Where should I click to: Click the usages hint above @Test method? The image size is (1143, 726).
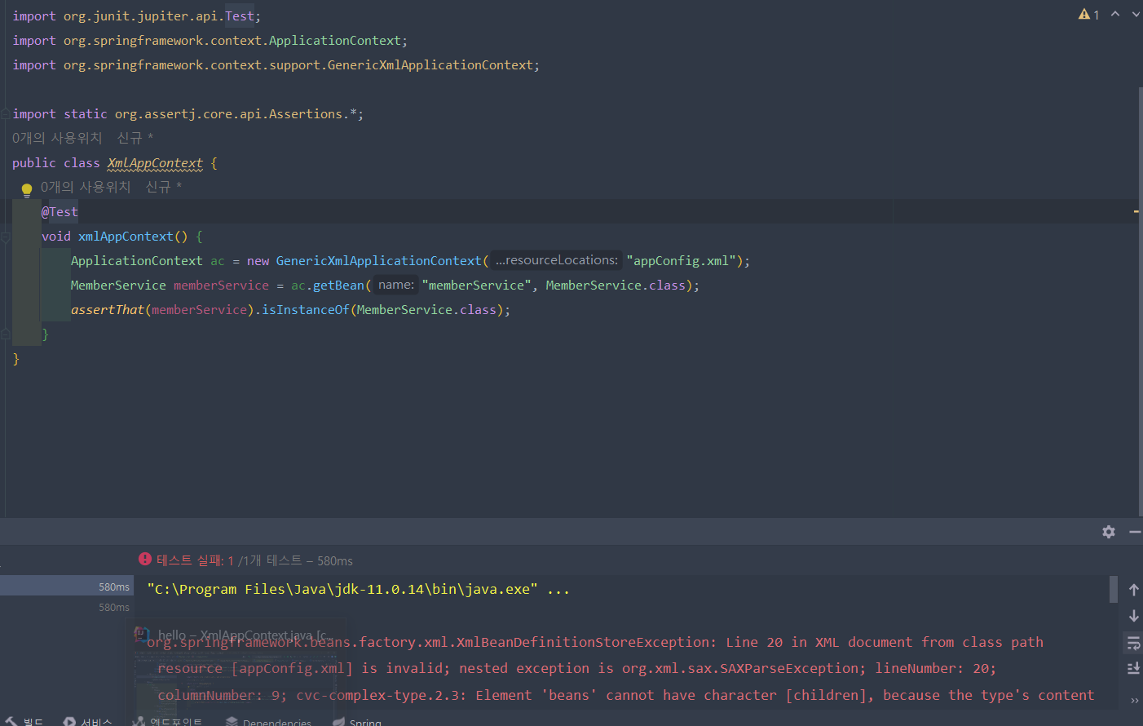[86, 187]
